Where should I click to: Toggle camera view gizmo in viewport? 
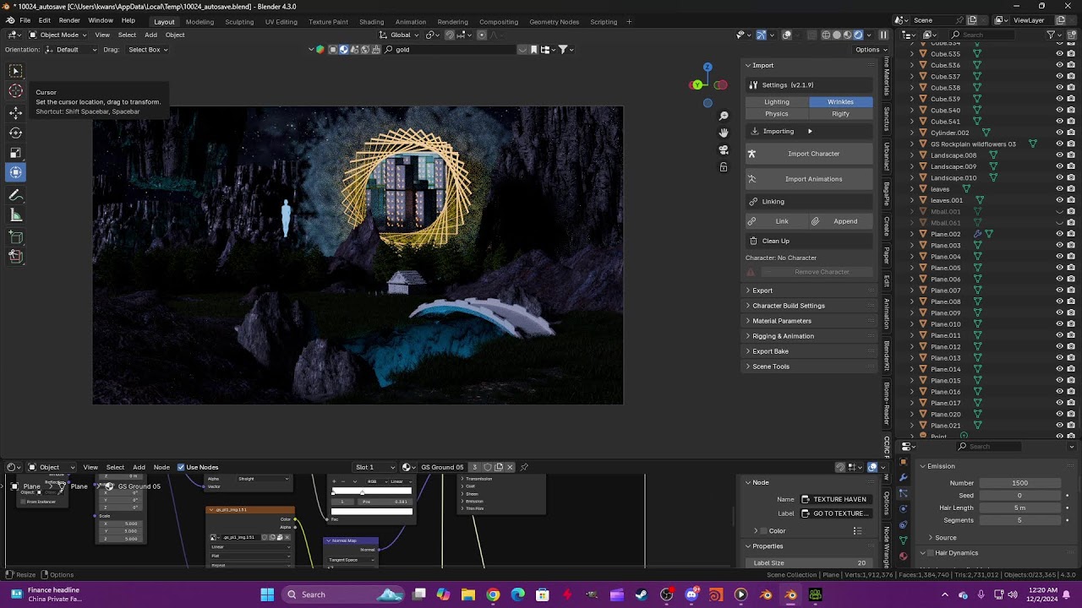pyautogui.click(x=724, y=149)
